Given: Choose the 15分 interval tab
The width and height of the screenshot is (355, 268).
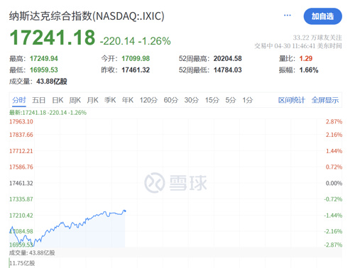Looking at the screenshot, I should 212,100.
